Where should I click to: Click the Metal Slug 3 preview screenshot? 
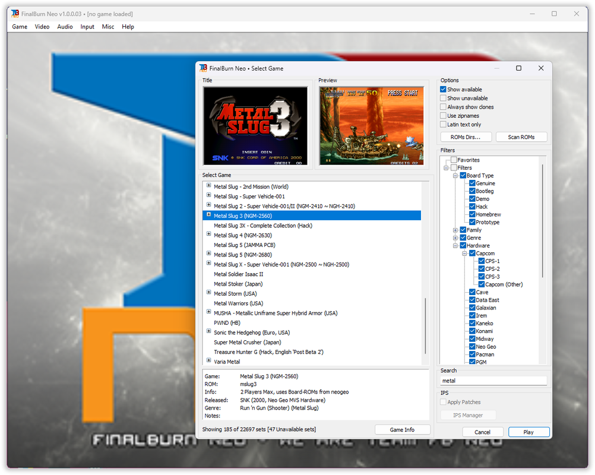coord(372,126)
